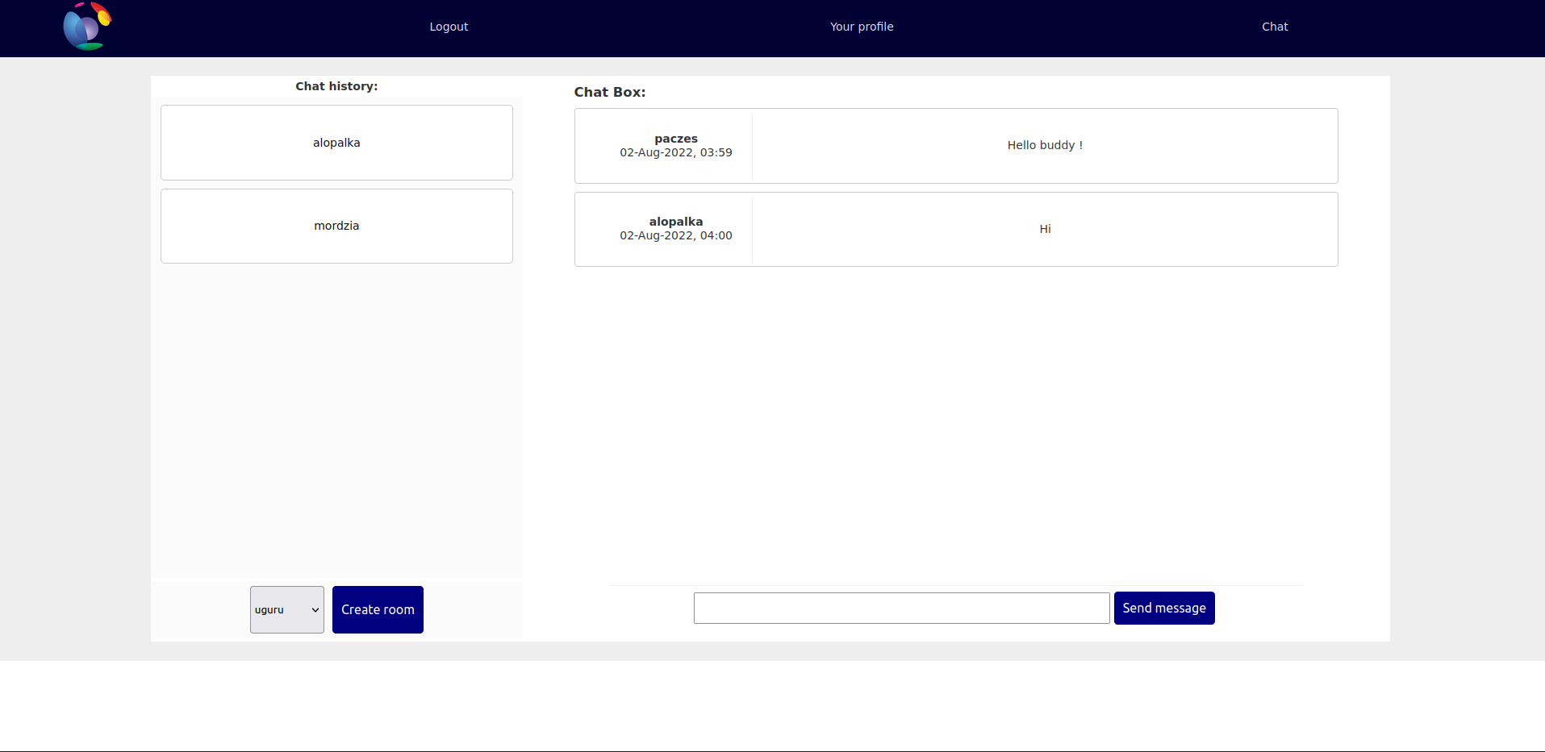Focus the message text input field
This screenshot has height=752, width=1545.
901,608
